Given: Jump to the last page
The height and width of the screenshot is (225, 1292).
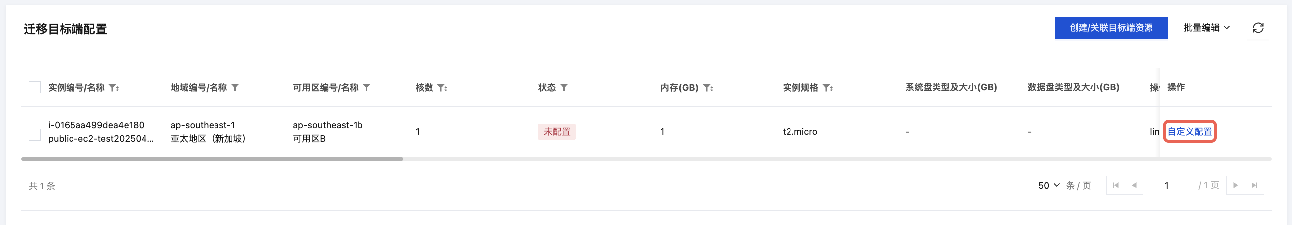Looking at the screenshot, I should (x=1254, y=185).
